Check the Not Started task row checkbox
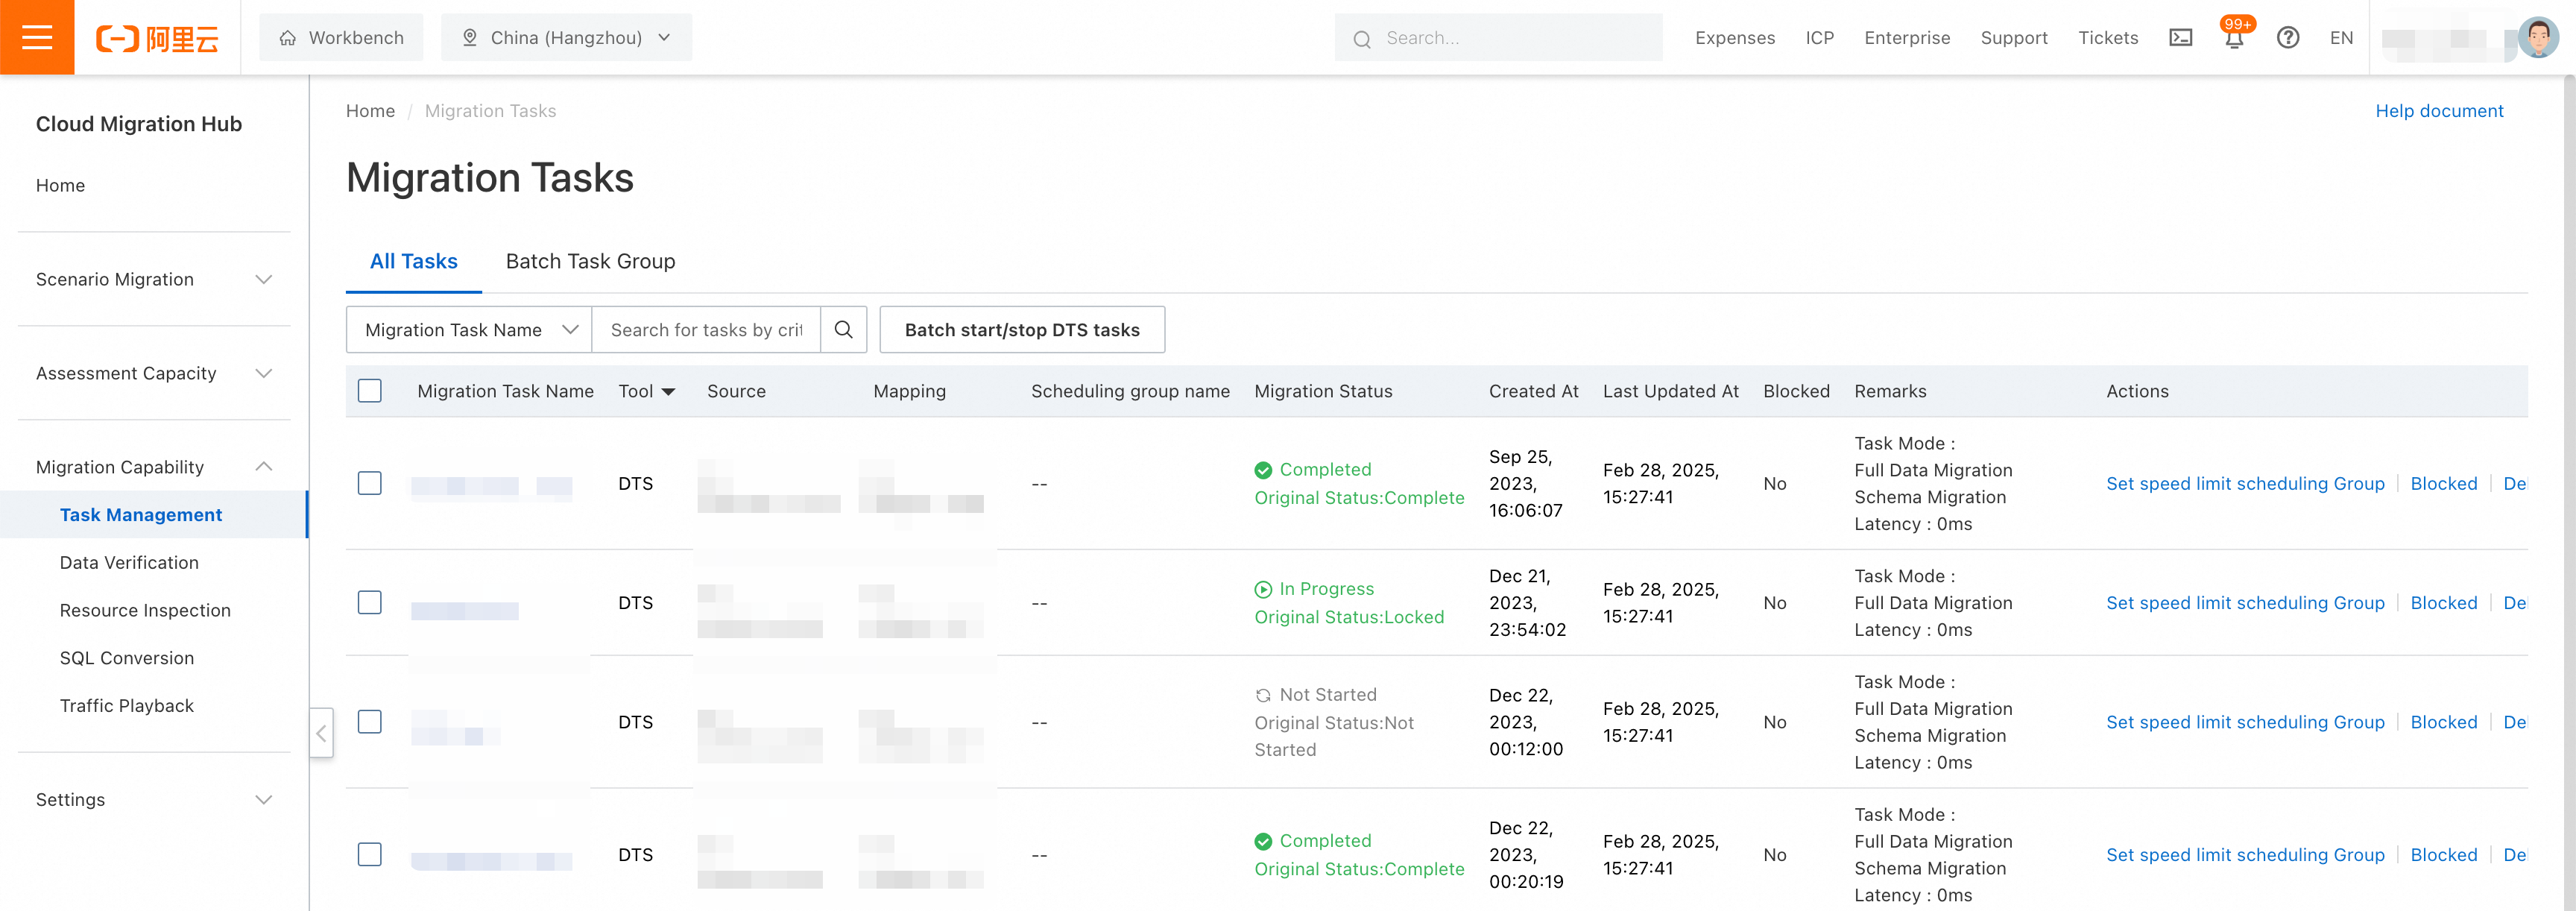Viewport: 2576px width, 911px height. [x=370, y=722]
